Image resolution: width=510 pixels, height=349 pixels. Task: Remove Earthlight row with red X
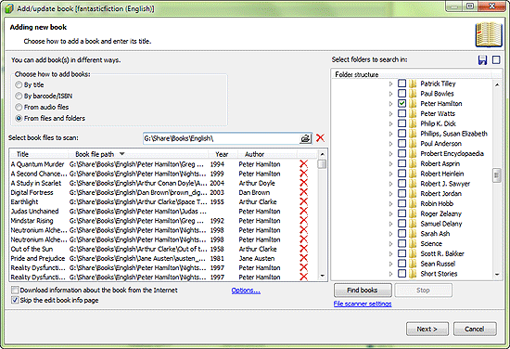(303, 201)
